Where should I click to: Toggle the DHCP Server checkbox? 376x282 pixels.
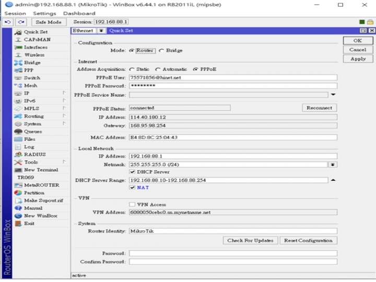pyautogui.click(x=132, y=172)
